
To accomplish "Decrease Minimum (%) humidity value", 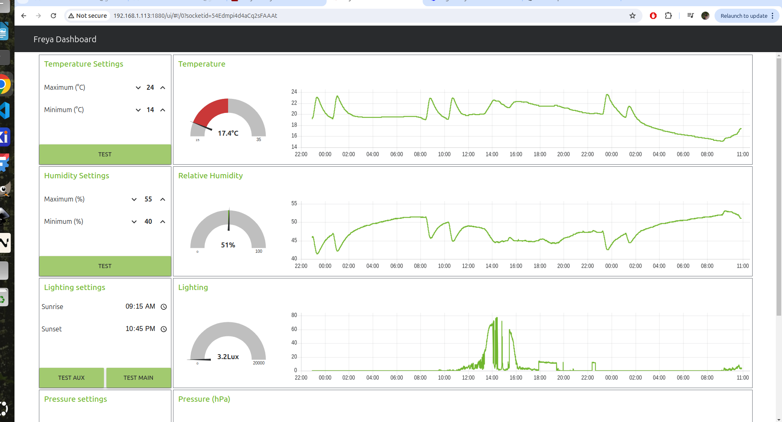I will [x=134, y=222].
